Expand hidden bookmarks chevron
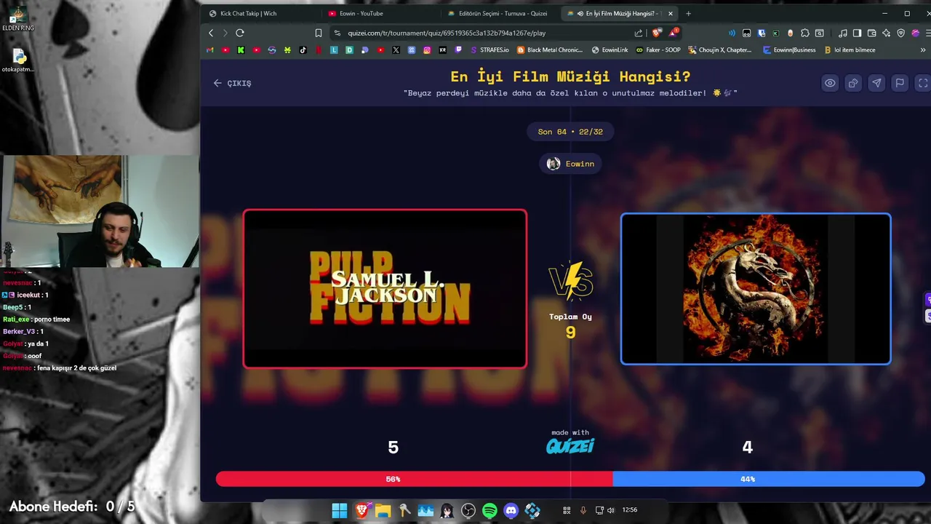The width and height of the screenshot is (931, 524). 924,50
